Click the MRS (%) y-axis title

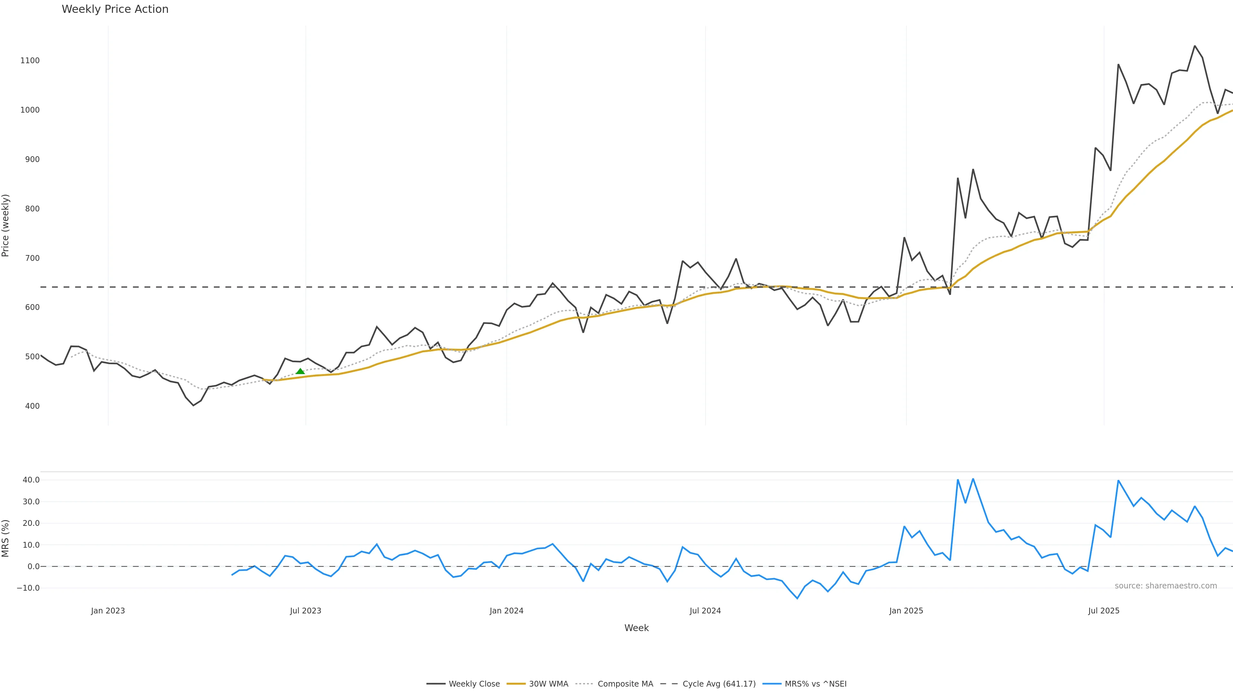tap(6, 538)
